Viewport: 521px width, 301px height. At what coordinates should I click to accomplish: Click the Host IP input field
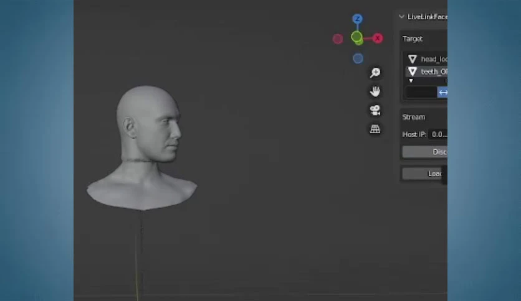tap(437, 134)
